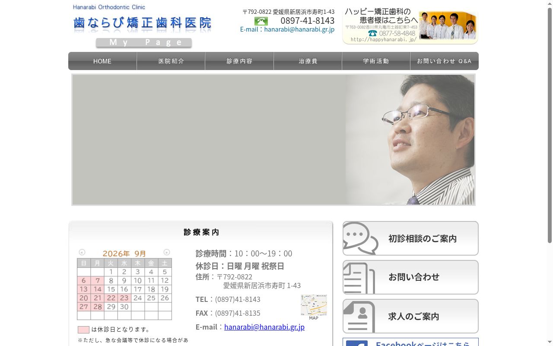The width and height of the screenshot is (553, 346).
Task: Click the My Page button
Action: click(144, 42)
